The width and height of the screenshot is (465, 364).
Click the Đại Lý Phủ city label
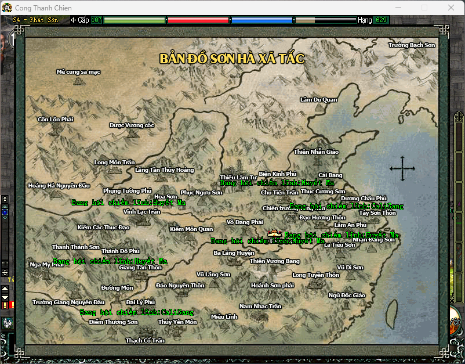point(140,302)
